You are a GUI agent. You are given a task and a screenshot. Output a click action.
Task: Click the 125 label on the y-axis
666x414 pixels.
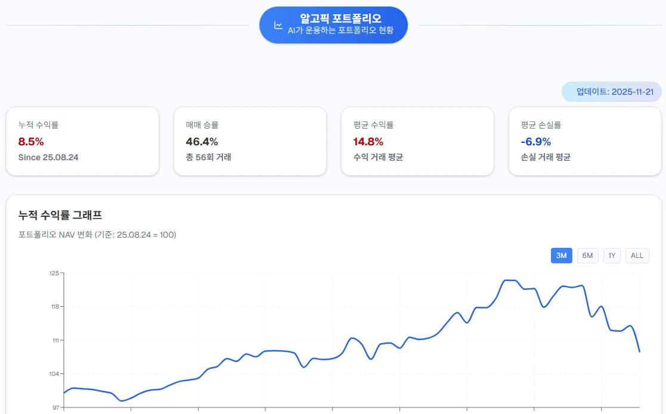click(x=54, y=273)
